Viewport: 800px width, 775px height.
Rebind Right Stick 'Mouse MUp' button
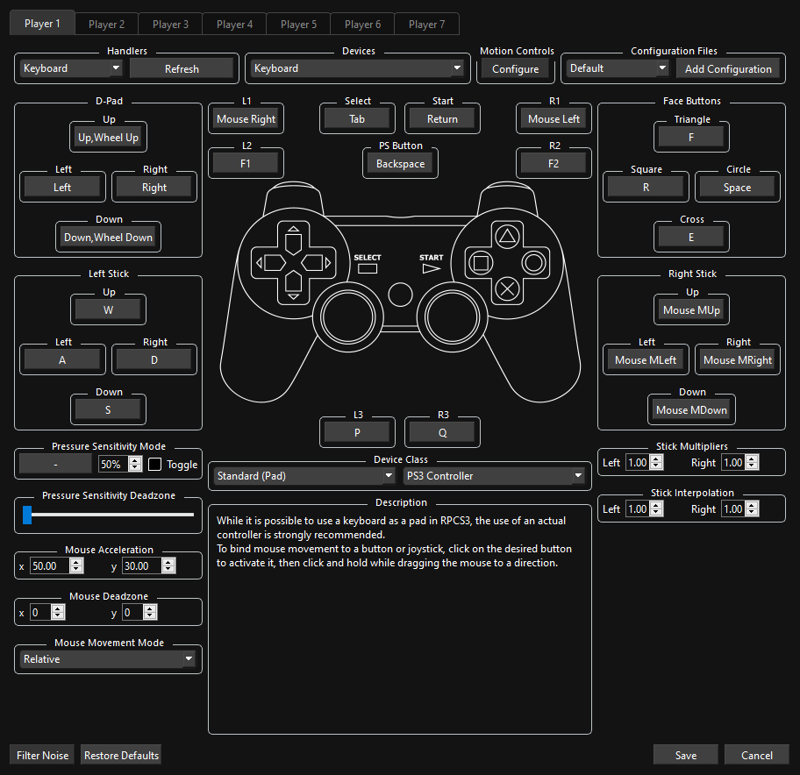(x=691, y=309)
